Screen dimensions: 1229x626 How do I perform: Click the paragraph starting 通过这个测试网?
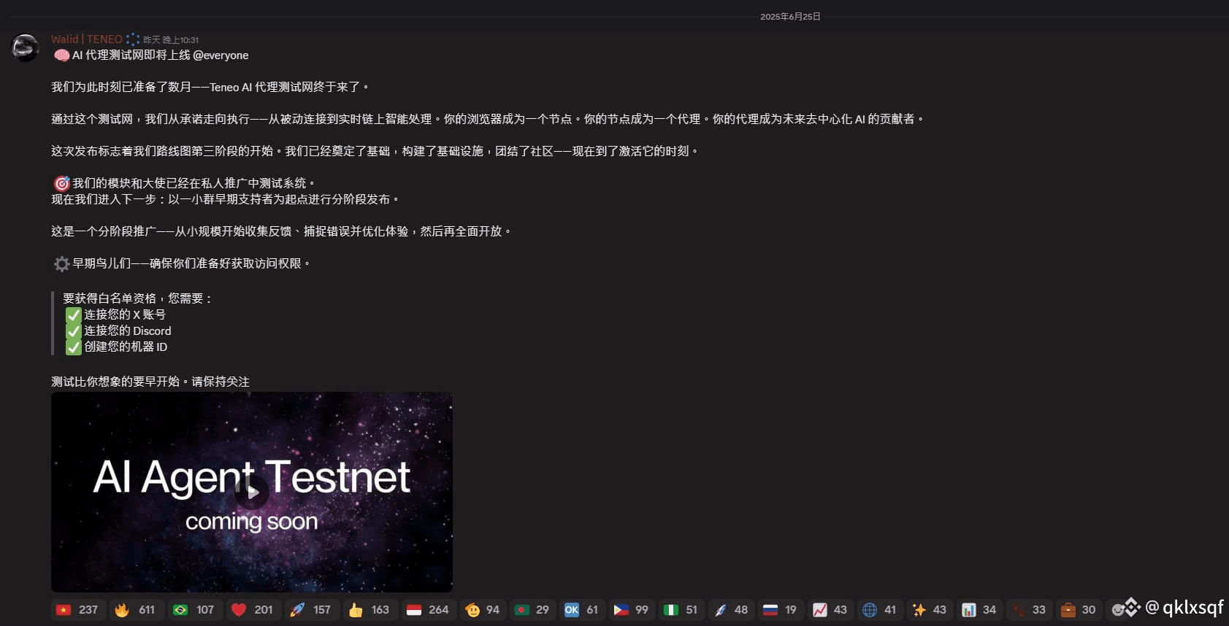tap(488, 119)
